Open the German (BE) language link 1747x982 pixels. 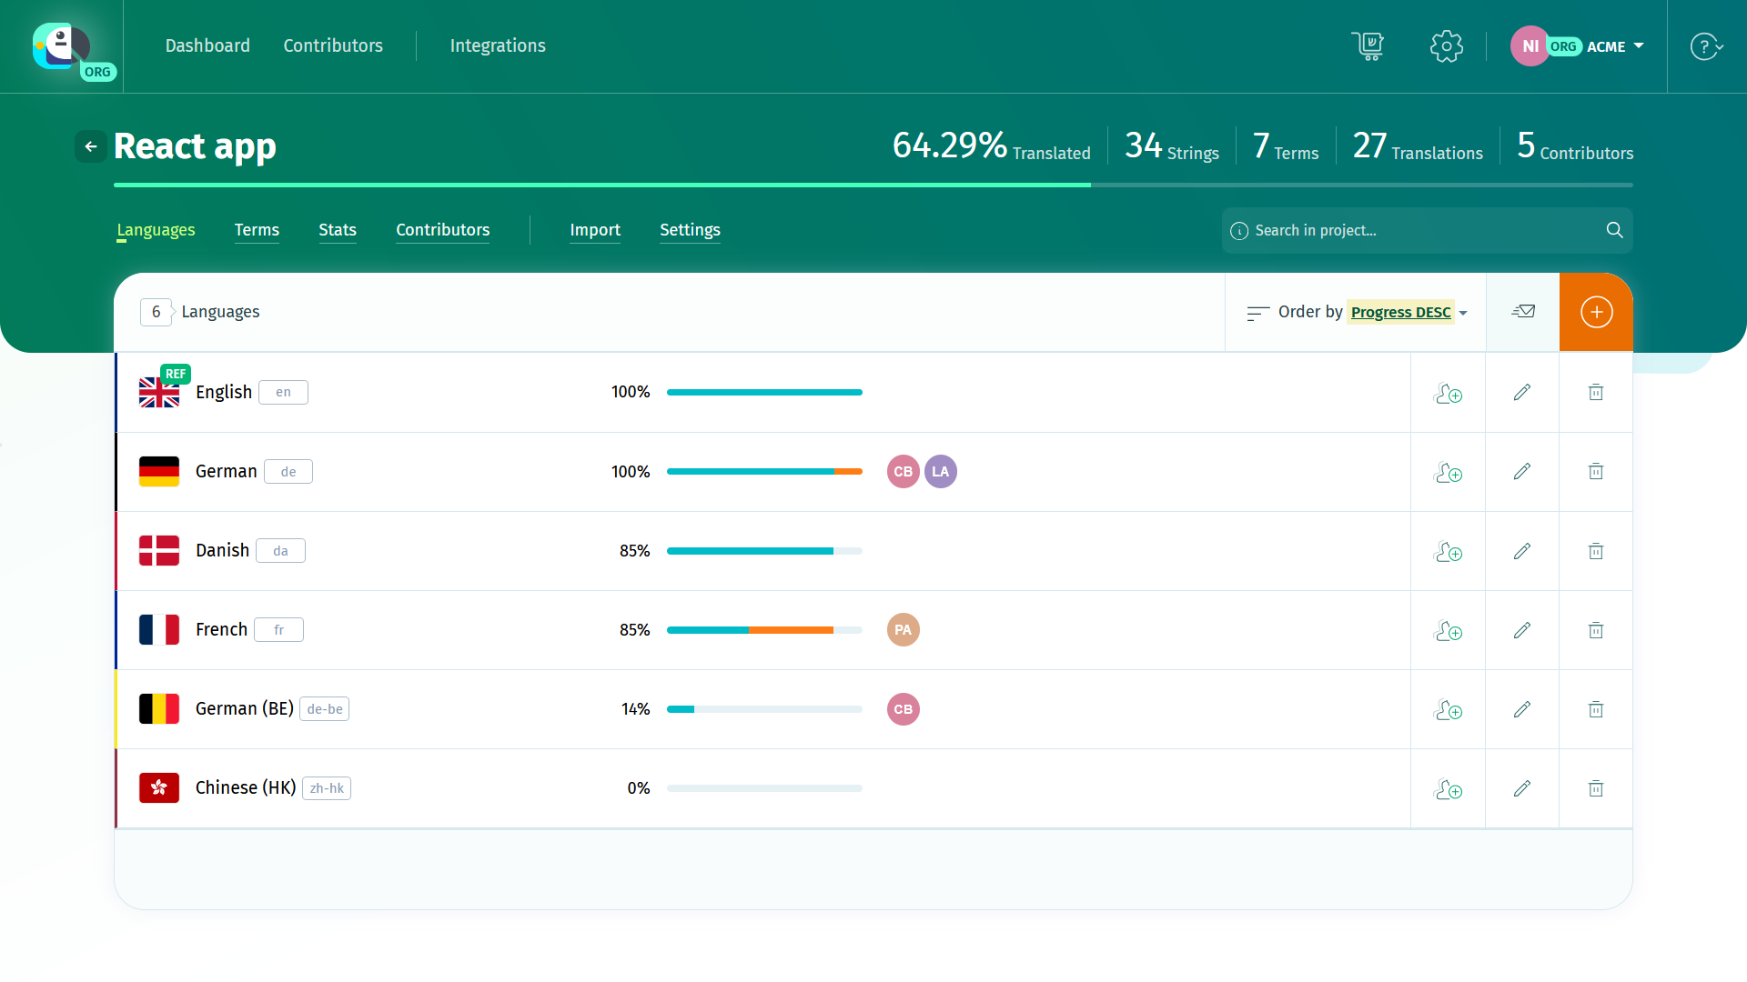click(x=245, y=708)
